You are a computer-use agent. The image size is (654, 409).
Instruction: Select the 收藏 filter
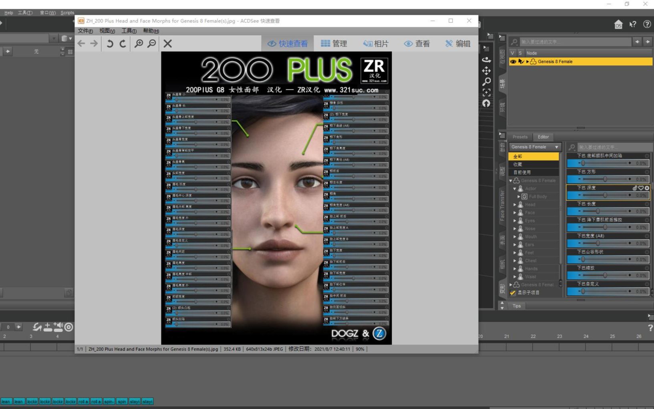(534, 165)
